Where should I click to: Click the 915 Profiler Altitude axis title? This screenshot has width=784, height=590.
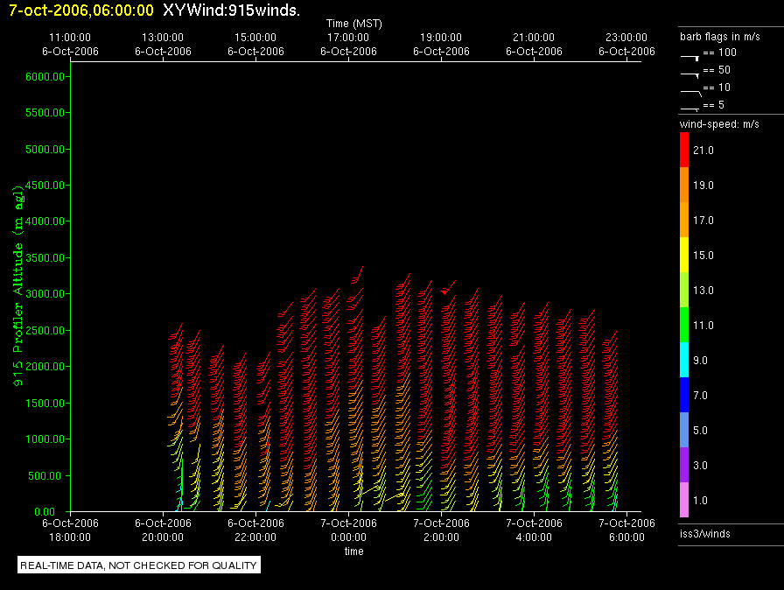[x=17, y=285]
